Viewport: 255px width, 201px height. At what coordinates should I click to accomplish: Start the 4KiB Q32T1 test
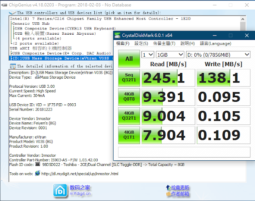tap(129, 116)
